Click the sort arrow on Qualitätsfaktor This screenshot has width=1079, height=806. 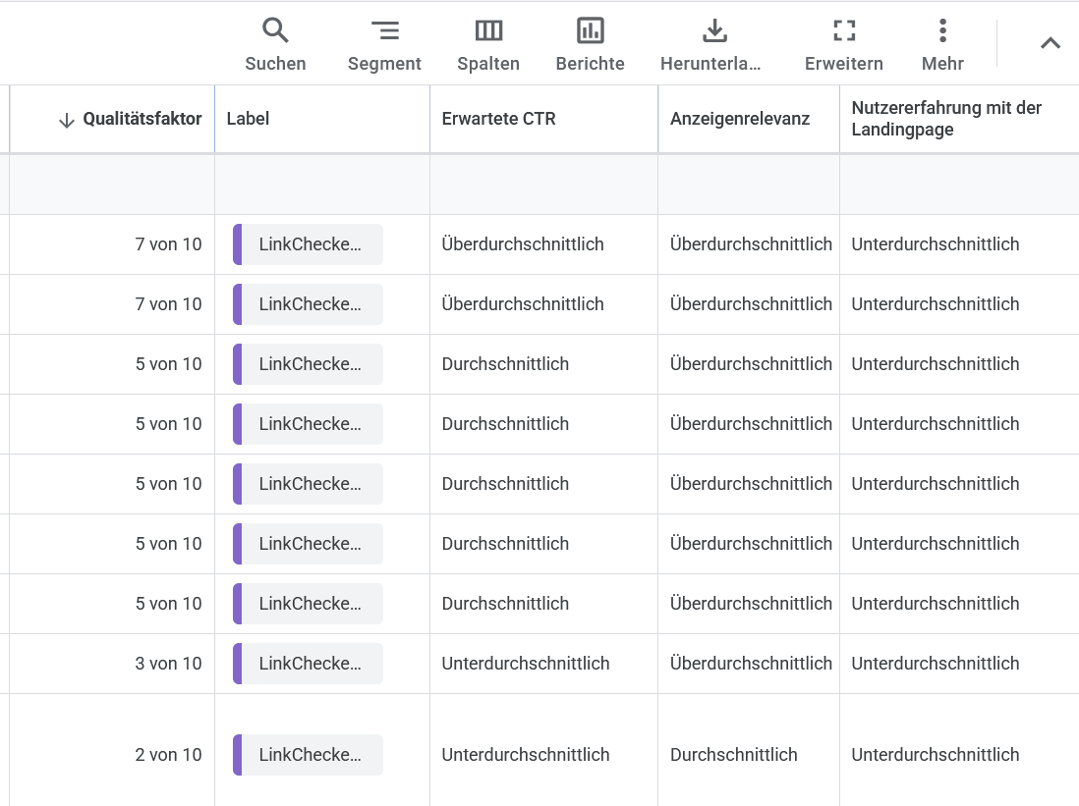[66, 120]
